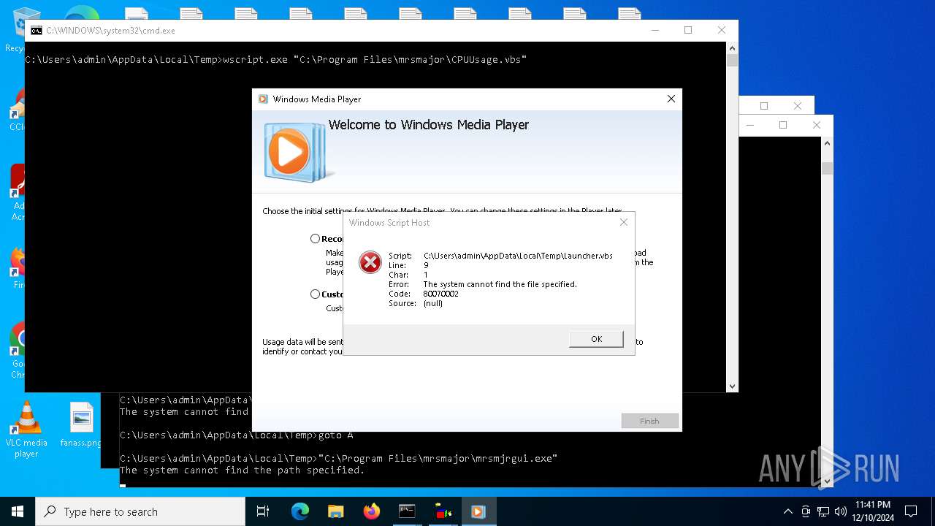Open the VLC media player desktop shortcut

pyautogui.click(x=26, y=430)
